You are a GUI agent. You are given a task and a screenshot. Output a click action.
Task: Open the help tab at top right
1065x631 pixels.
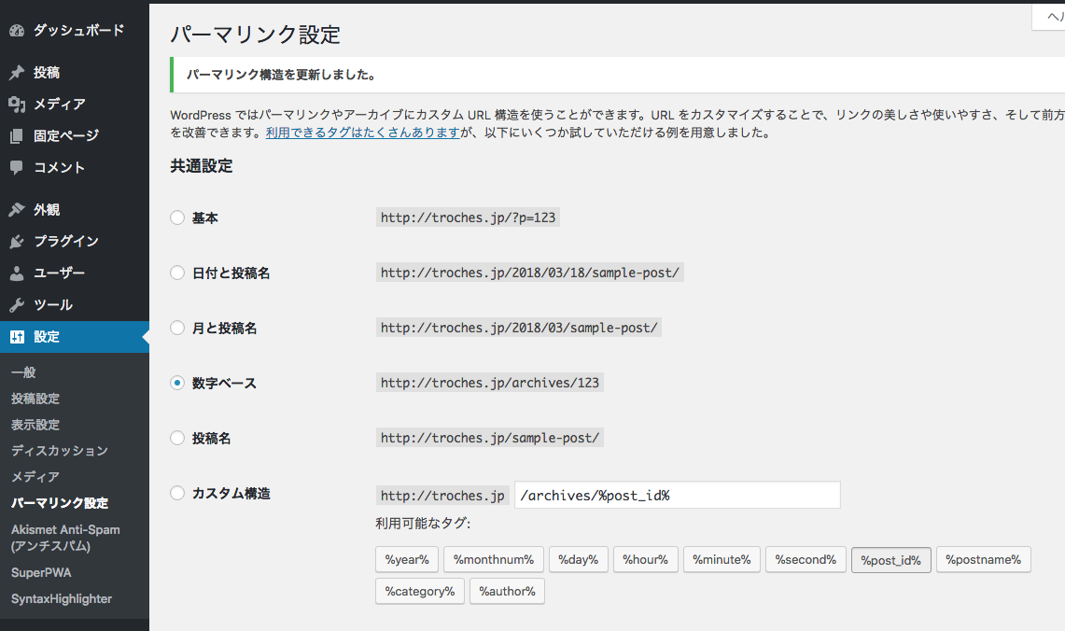[x=1048, y=16]
